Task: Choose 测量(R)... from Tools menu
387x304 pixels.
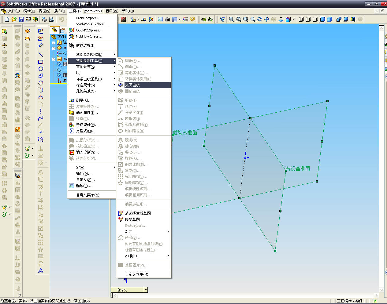Action: tap(92, 100)
